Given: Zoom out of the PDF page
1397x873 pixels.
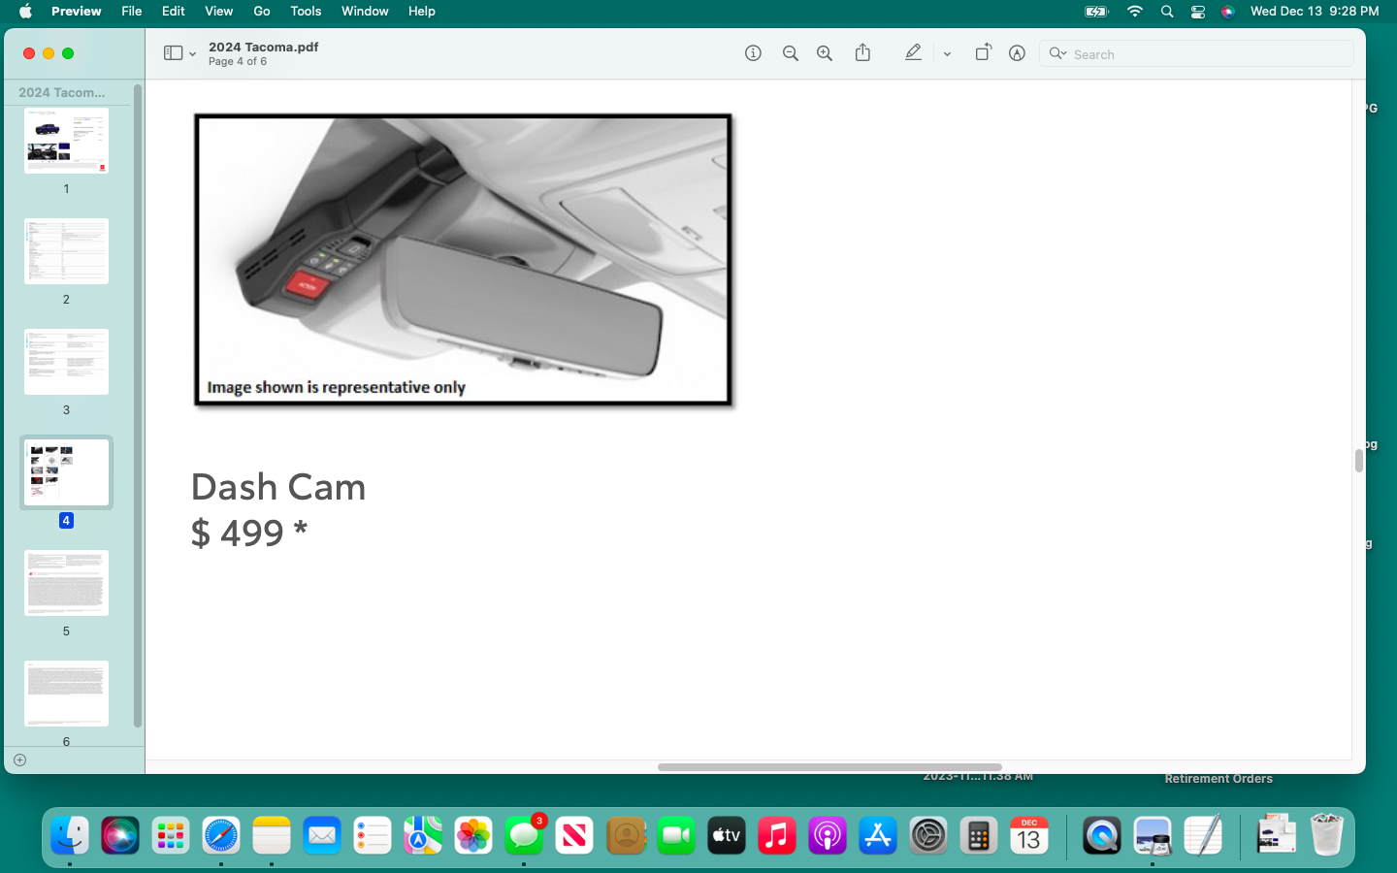Looking at the screenshot, I should point(791,53).
